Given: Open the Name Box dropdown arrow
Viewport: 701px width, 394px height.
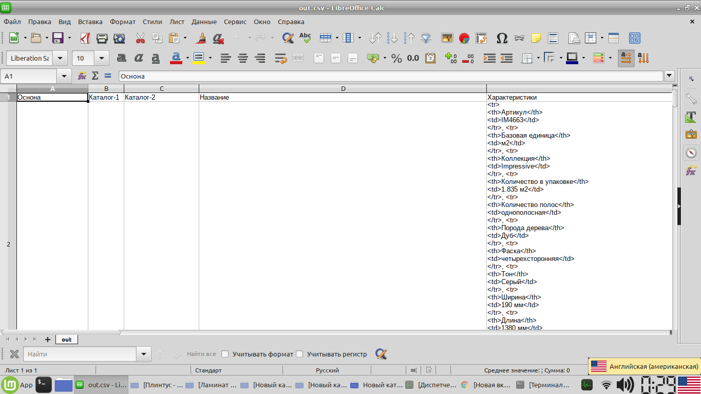Looking at the screenshot, I should 65,76.
